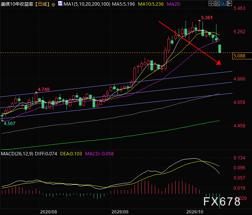Click the MACD(26,12,9) indicator label

[17, 154]
